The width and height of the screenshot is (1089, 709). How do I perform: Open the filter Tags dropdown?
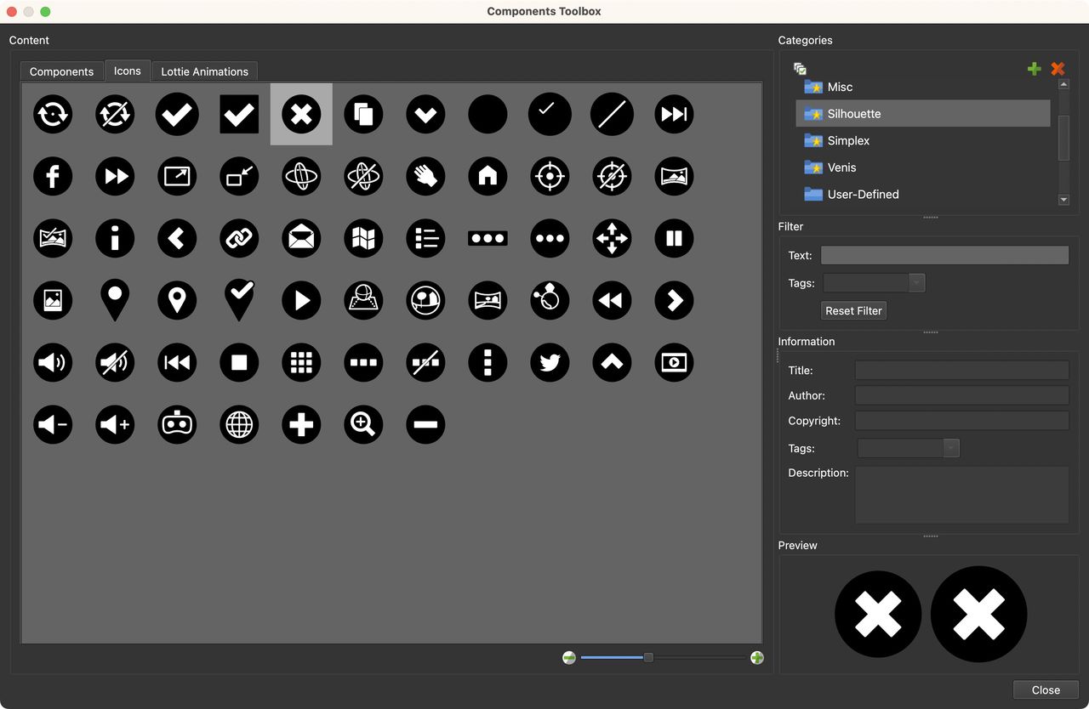[915, 282]
